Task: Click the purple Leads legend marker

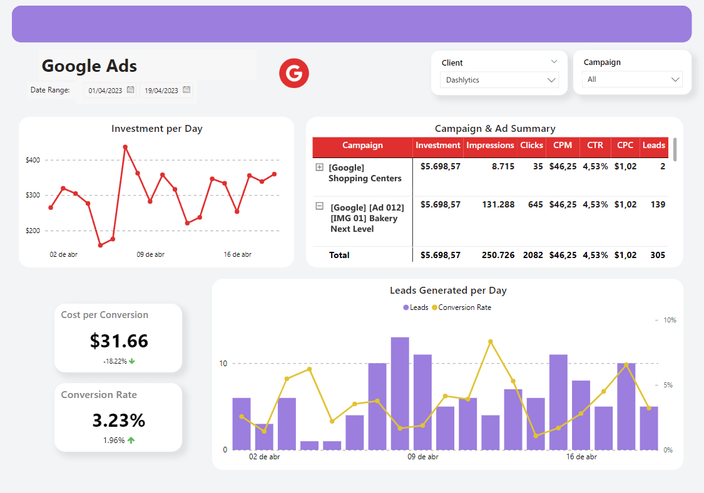Action: (406, 307)
